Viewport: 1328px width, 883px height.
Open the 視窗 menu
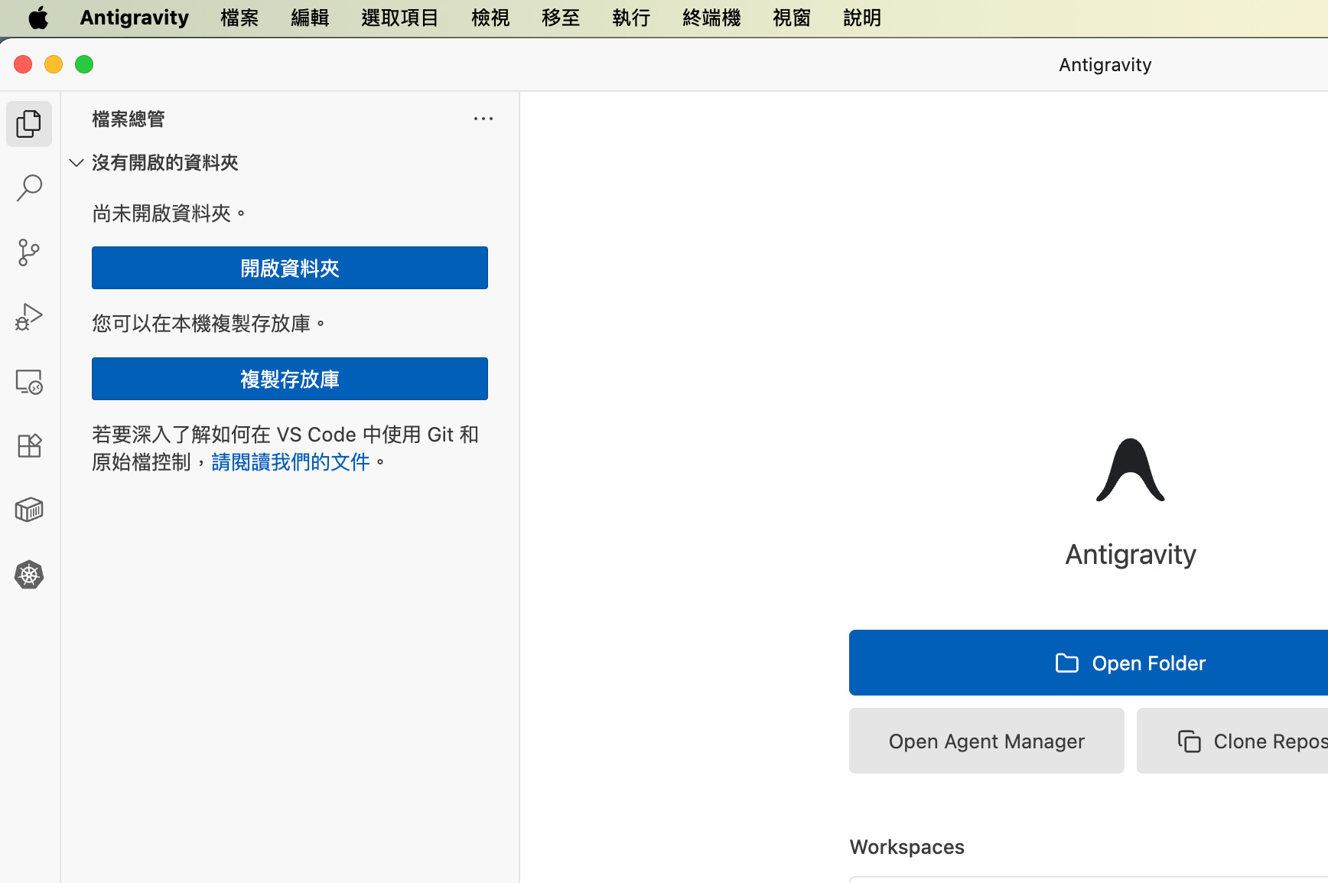(x=792, y=18)
